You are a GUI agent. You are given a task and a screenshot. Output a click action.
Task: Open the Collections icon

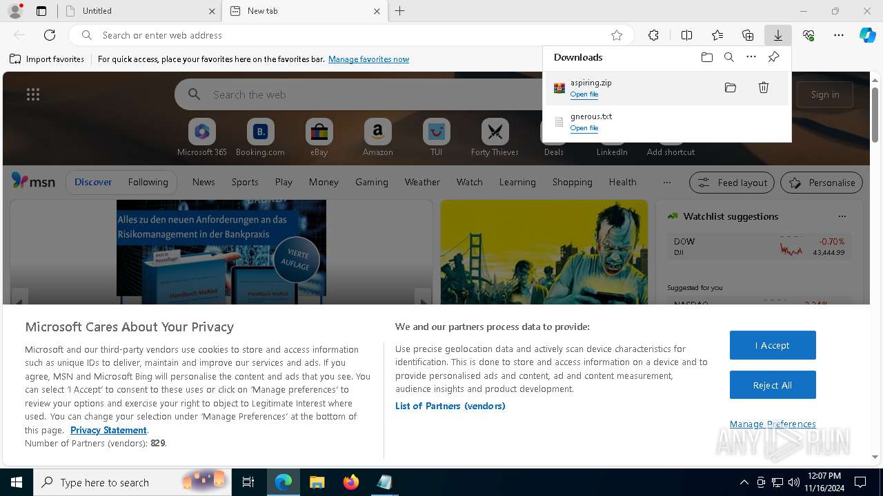tap(748, 35)
